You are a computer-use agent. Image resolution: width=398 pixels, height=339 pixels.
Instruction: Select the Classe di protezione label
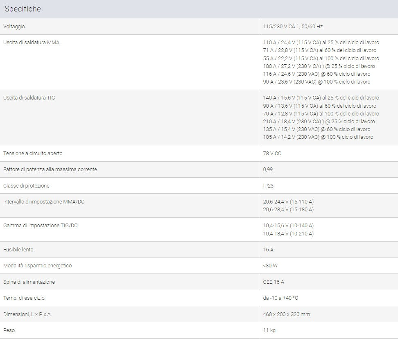[x=26, y=185]
